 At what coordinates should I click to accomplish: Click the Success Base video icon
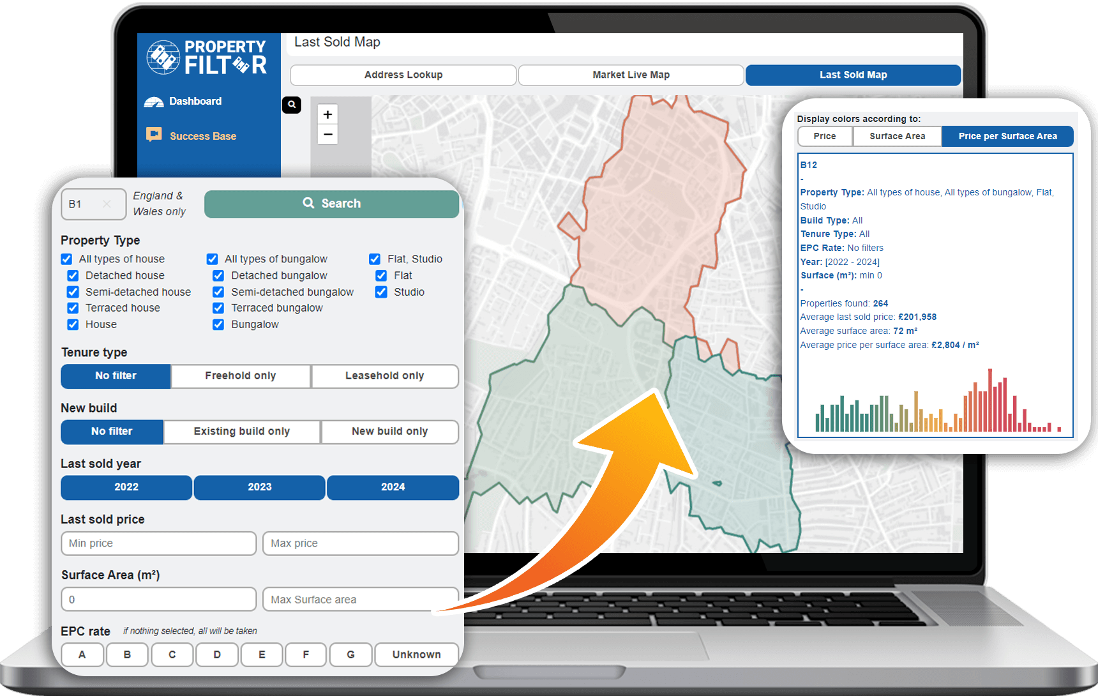(154, 134)
